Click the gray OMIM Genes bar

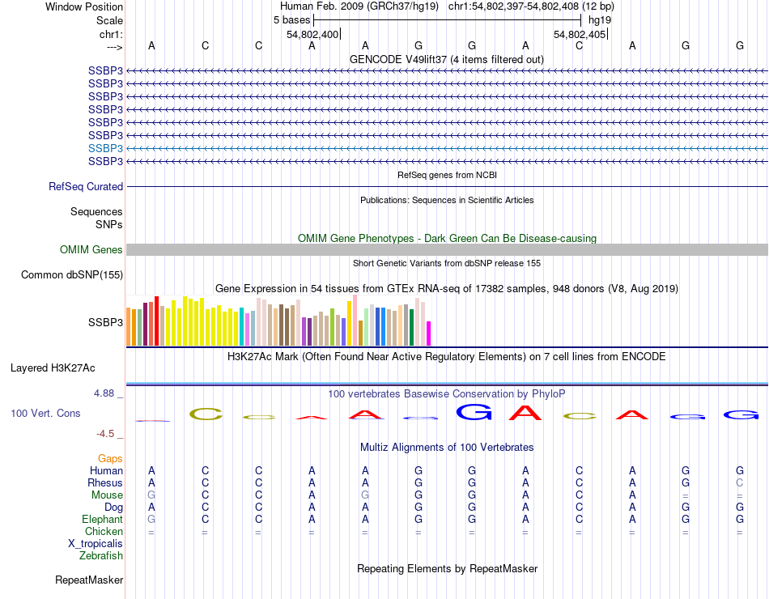coord(447,249)
